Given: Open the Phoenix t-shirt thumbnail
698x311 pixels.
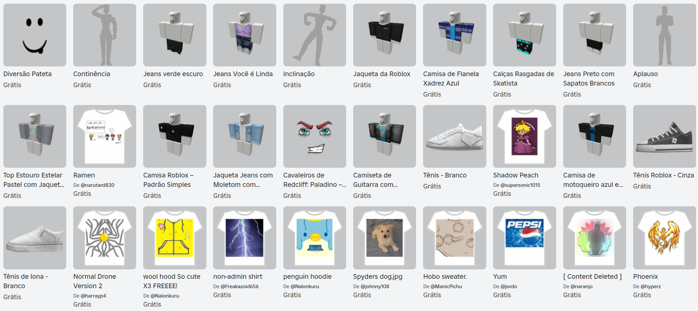Looking at the screenshot, I should pos(664,238).
